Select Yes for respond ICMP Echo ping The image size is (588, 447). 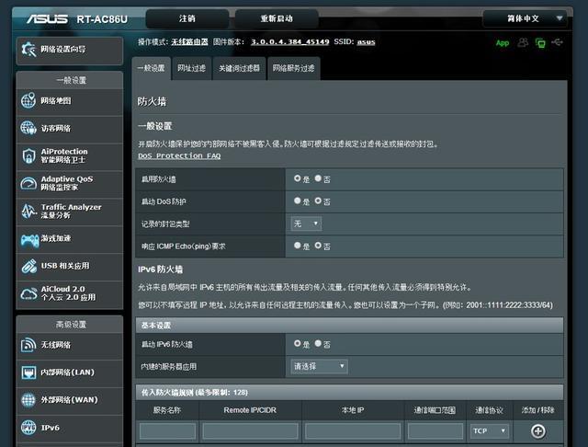[x=298, y=246]
